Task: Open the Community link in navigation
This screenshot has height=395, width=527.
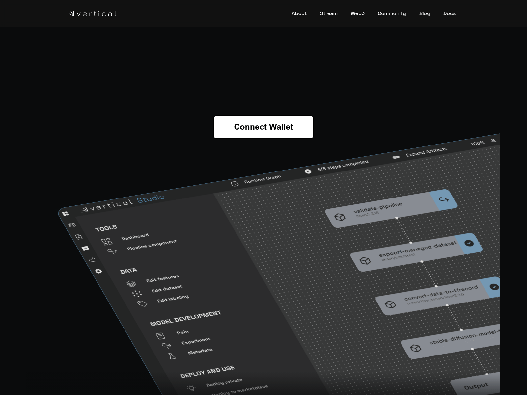Action: tap(392, 13)
